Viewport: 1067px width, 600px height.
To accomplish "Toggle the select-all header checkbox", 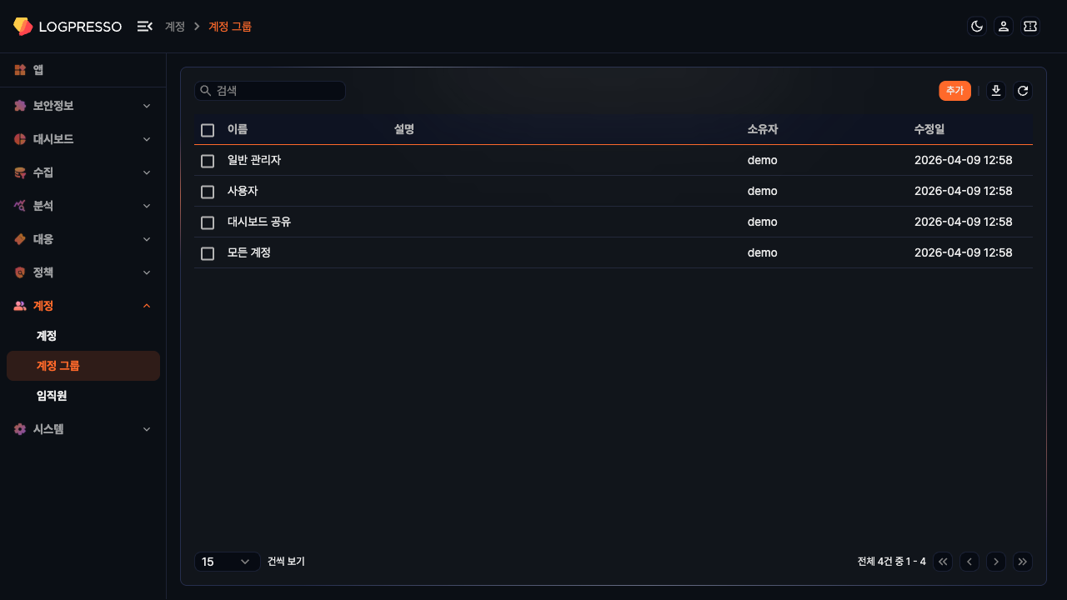I will (x=208, y=130).
